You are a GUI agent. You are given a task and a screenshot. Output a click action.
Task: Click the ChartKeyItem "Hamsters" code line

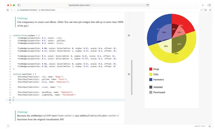(44, 82)
